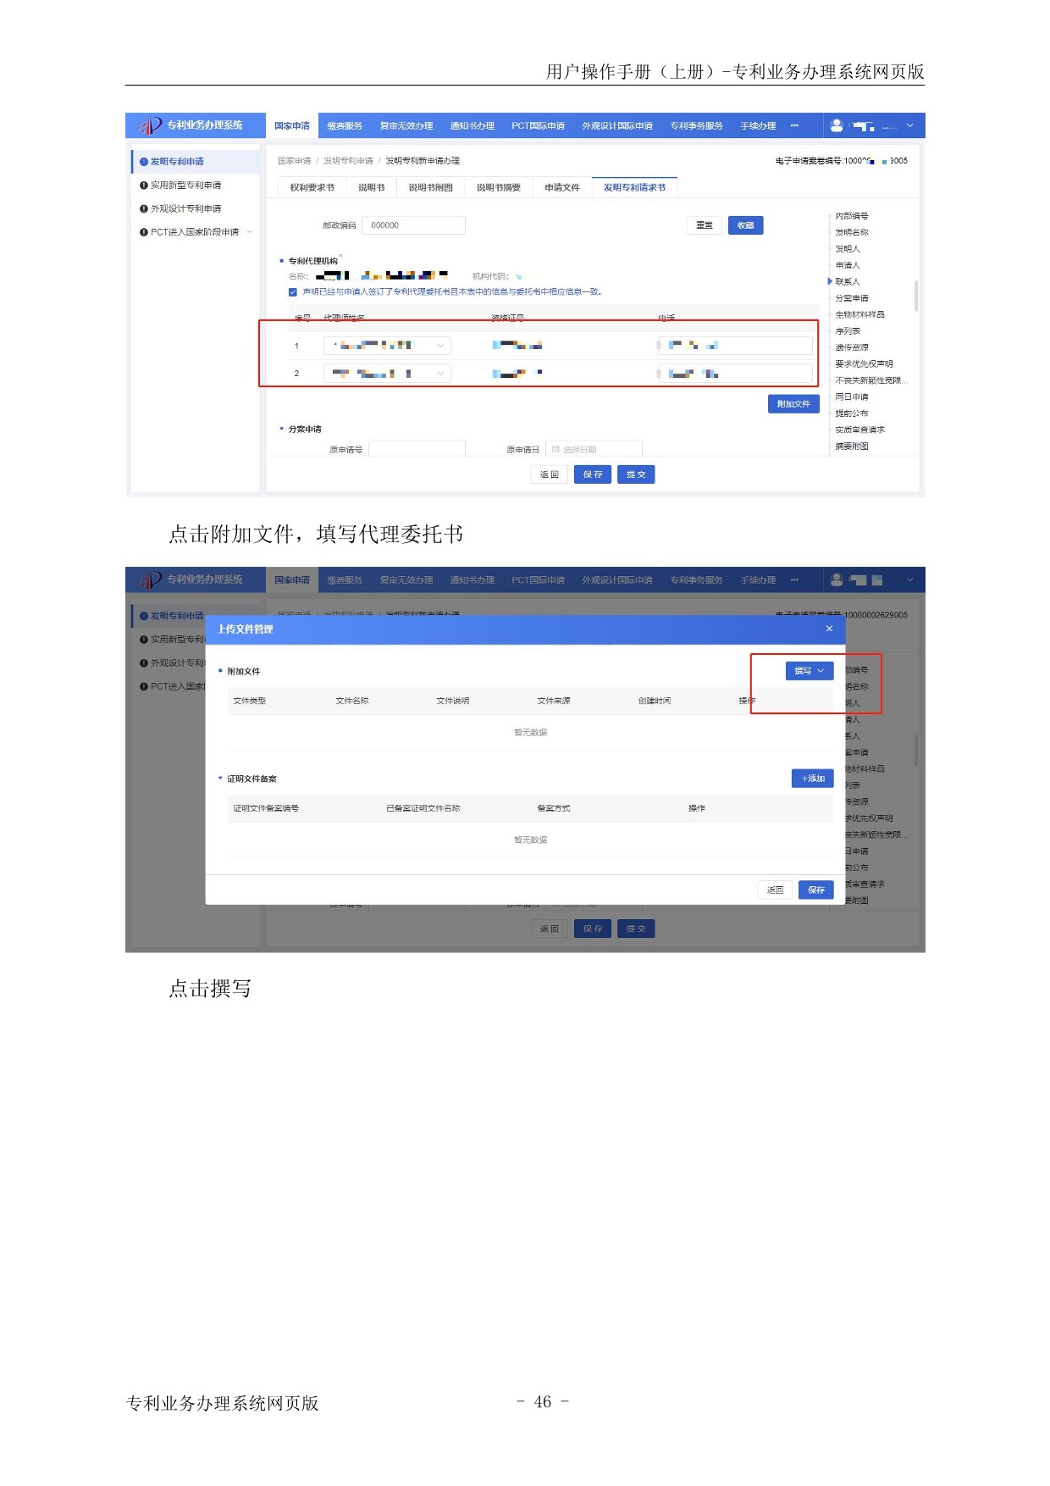Click the blue 附加文件 button

click(x=793, y=404)
